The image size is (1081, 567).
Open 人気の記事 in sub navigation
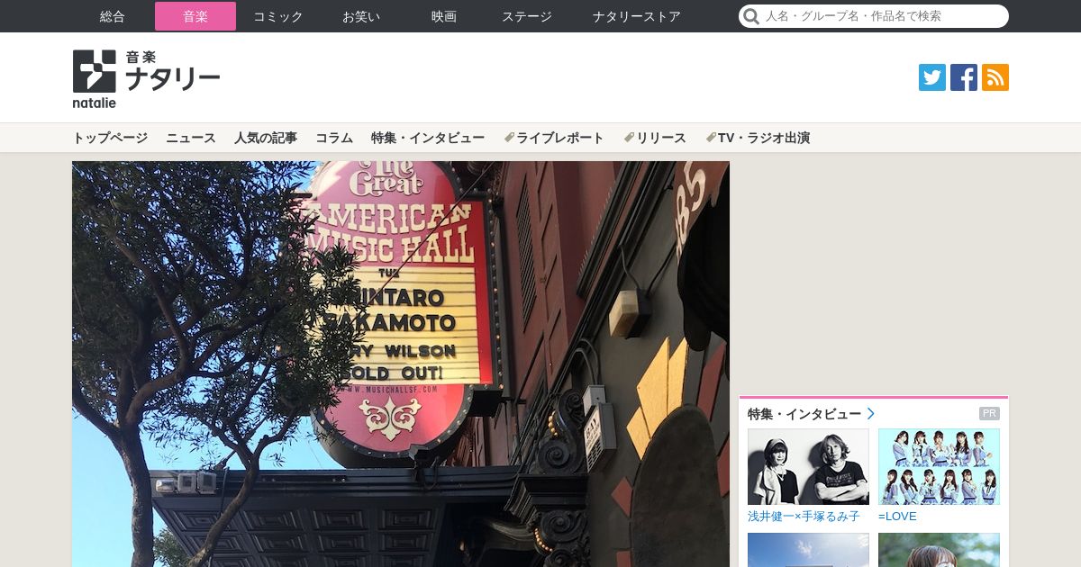[266, 138]
